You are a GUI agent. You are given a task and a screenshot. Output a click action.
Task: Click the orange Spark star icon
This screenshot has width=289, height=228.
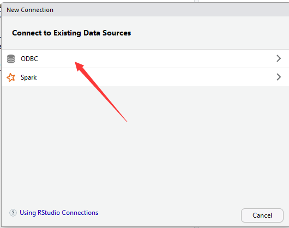coord(11,77)
